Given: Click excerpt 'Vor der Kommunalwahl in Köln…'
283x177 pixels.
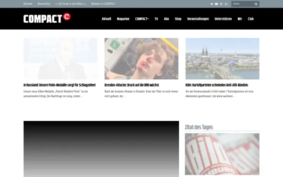Looking at the screenshot, I should [x=219, y=94].
